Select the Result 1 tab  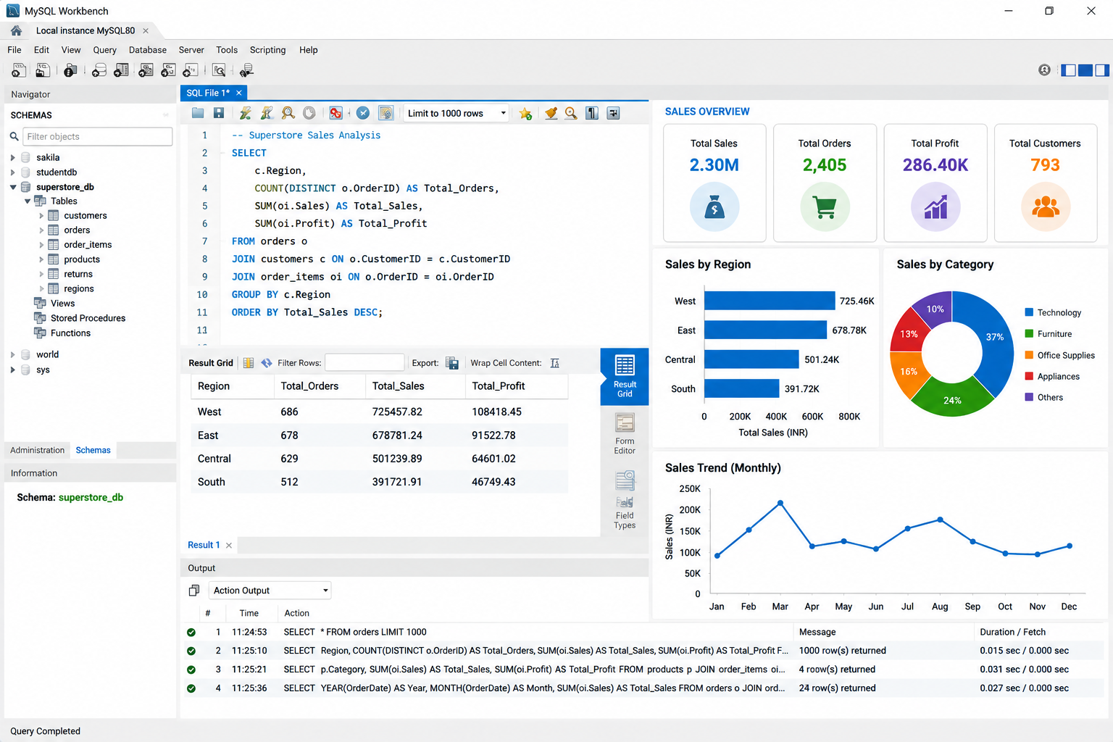tap(204, 545)
